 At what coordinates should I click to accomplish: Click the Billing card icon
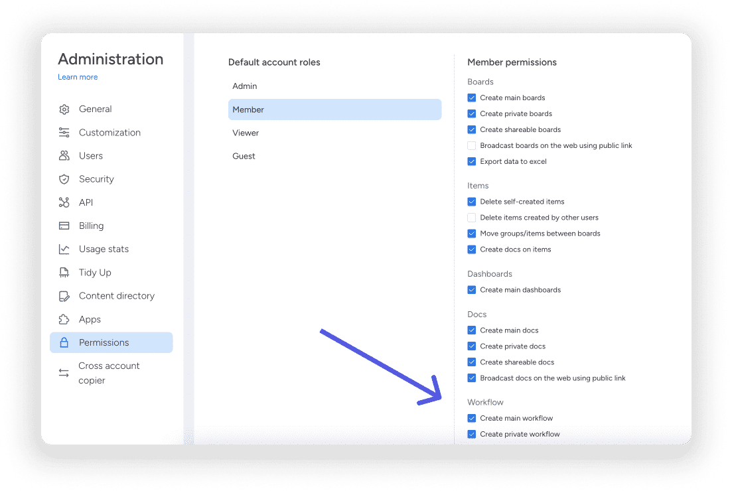[x=64, y=226]
